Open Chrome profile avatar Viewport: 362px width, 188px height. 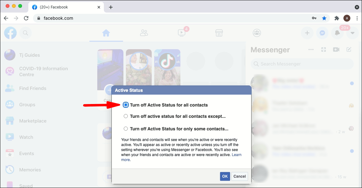[347, 18]
